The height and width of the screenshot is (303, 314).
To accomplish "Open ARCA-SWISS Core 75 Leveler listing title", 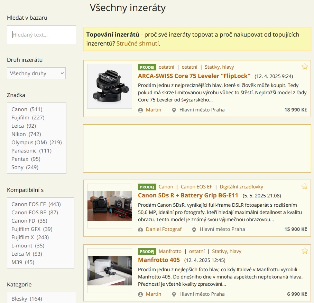I will (x=194, y=76).
